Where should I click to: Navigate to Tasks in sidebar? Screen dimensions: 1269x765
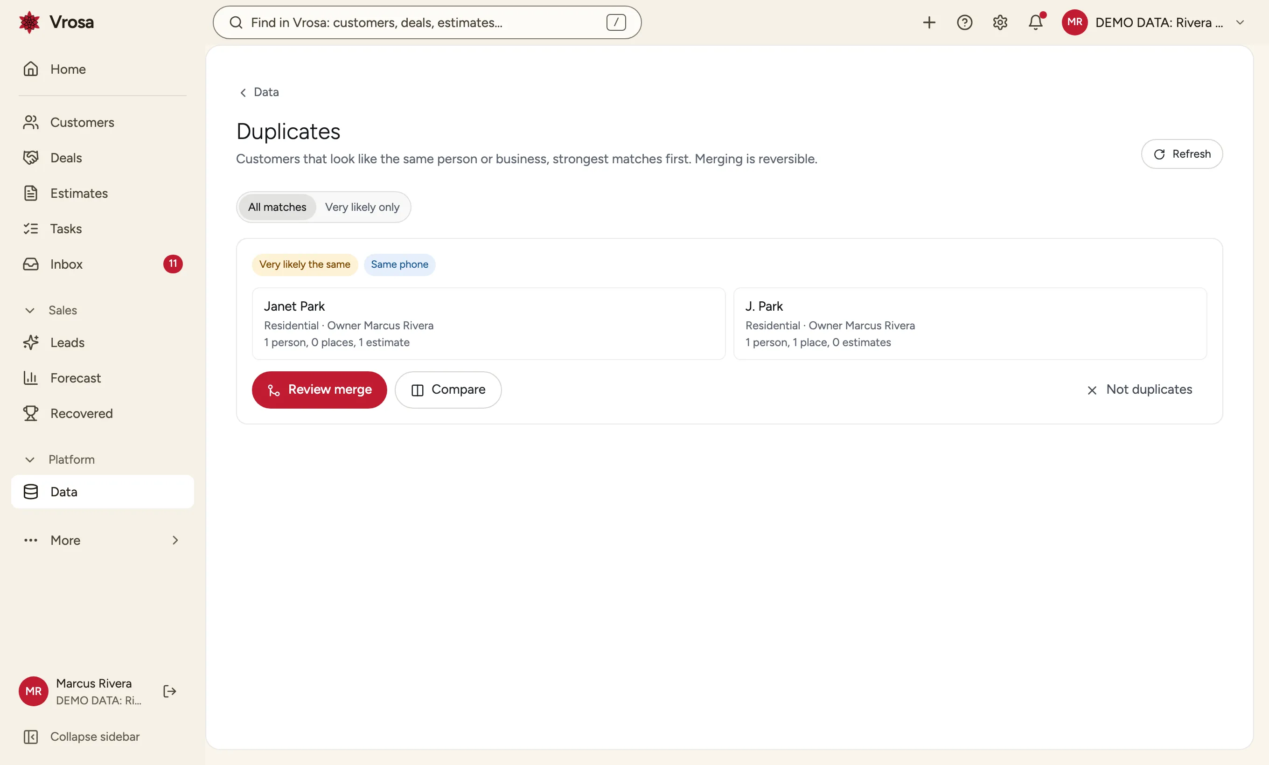pos(103,229)
